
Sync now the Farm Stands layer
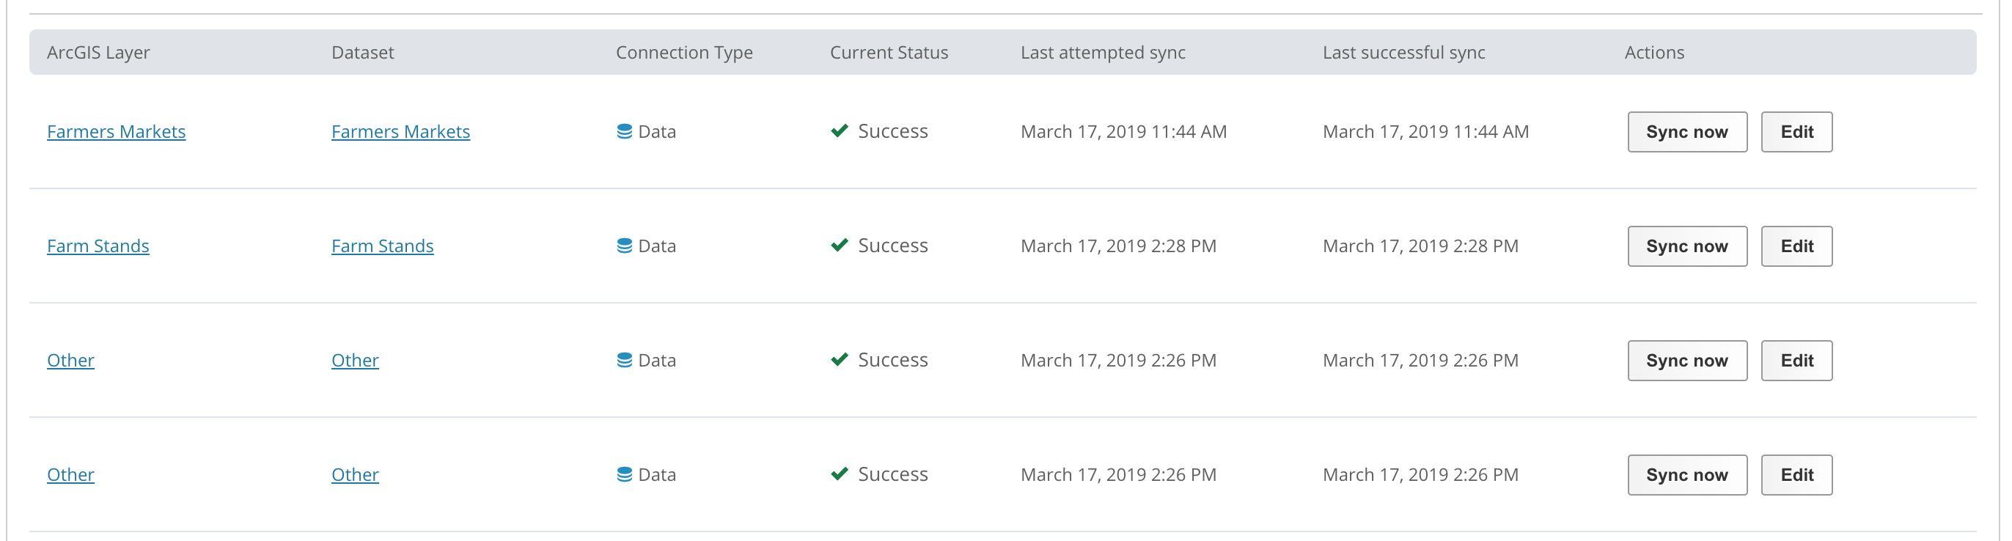1687,247
